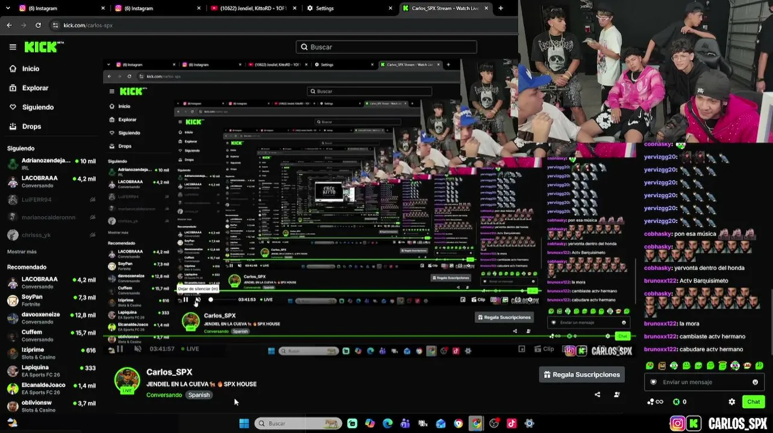
Task: Click the green KICK logo
Action: [44, 47]
